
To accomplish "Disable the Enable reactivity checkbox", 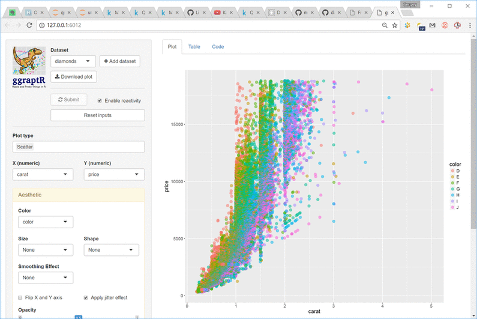I will (x=100, y=100).
